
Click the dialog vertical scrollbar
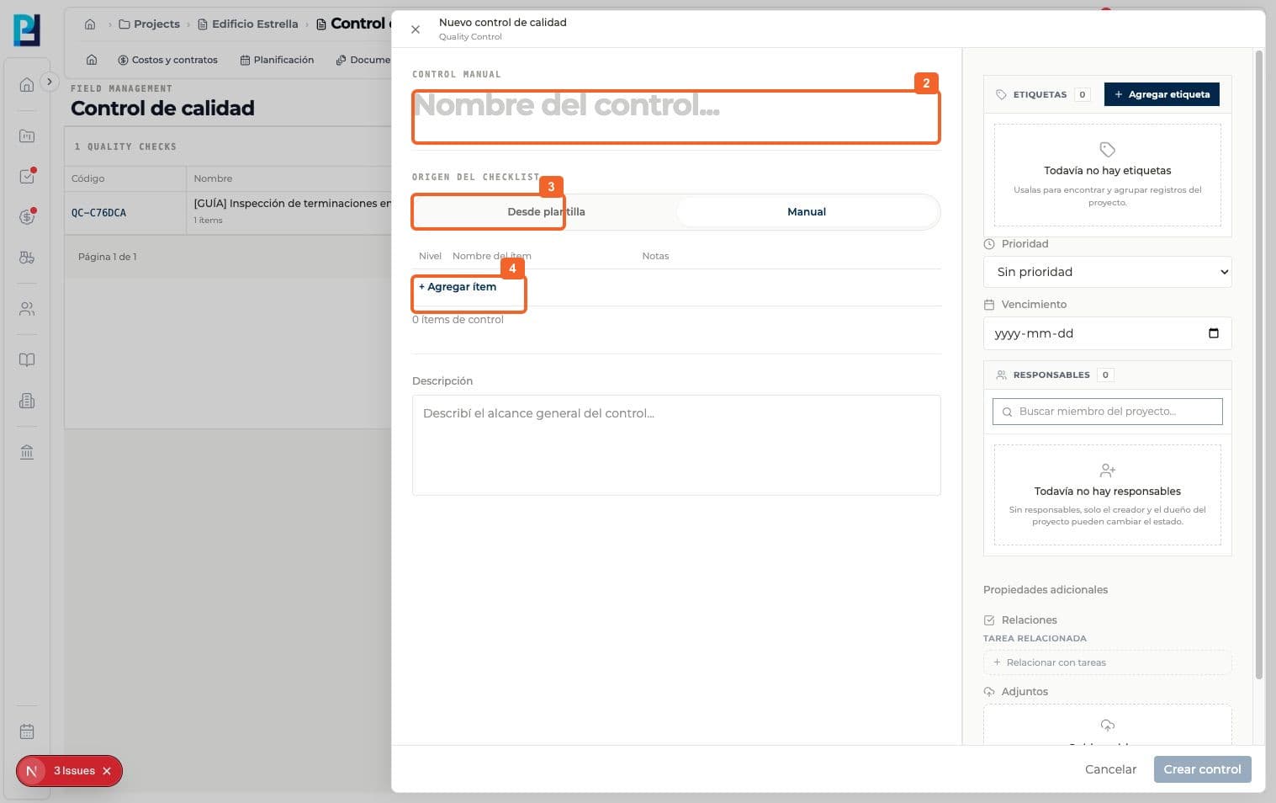pyautogui.click(x=1258, y=364)
